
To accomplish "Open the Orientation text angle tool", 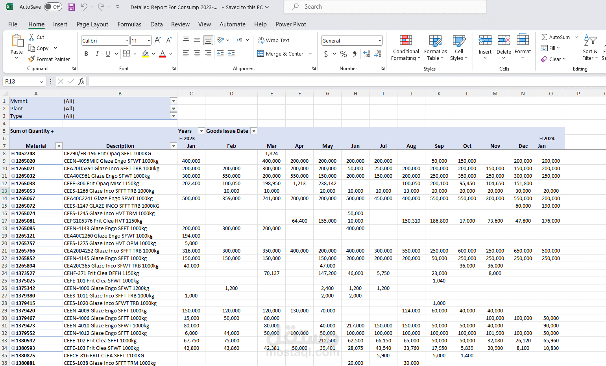I will pyautogui.click(x=220, y=40).
